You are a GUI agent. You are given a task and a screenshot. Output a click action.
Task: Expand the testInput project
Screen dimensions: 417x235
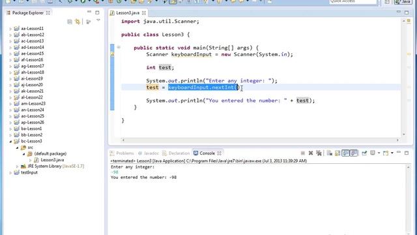(10, 172)
